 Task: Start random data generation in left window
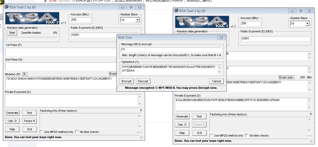pyautogui.click(x=12, y=33)
